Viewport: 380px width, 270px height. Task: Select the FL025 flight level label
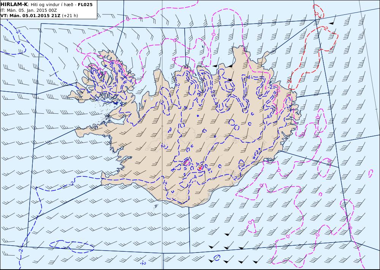[x=85, y=4]
